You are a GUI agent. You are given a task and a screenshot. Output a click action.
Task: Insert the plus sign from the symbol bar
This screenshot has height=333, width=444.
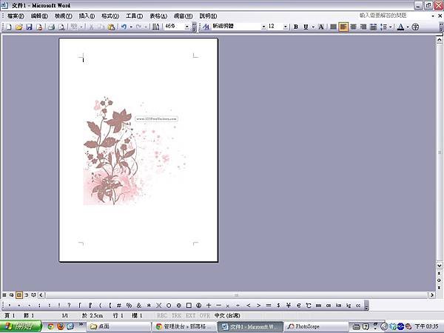point(209,305)
